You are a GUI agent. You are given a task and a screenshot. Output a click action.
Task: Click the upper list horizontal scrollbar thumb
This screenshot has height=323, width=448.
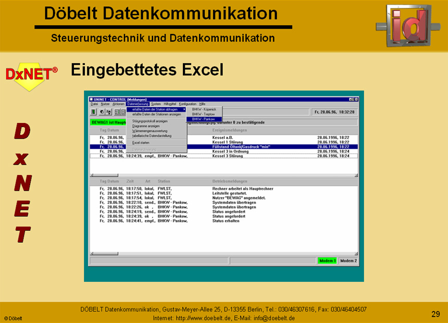click(105, 175)
